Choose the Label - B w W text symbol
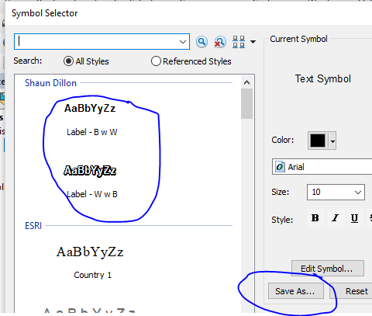Viewport: 372px width, 316px height. (91, 120)
